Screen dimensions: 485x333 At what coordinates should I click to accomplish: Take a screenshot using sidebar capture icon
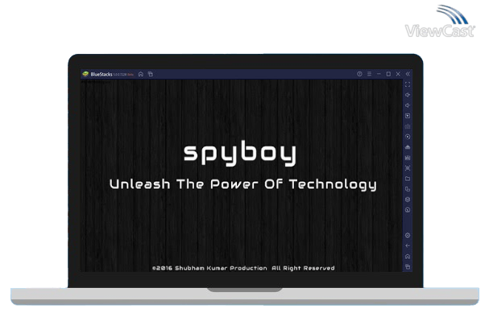pyautogui.click(x=408, y=168)
